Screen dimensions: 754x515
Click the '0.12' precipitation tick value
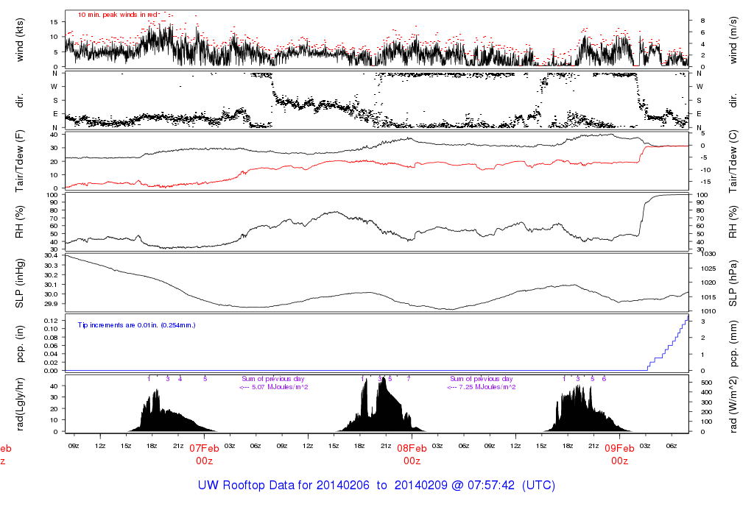[51, 321]
